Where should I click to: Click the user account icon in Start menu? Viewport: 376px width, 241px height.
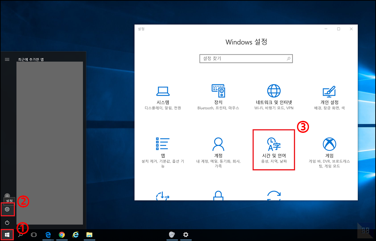pyautogui.click(x=7, y=196)
